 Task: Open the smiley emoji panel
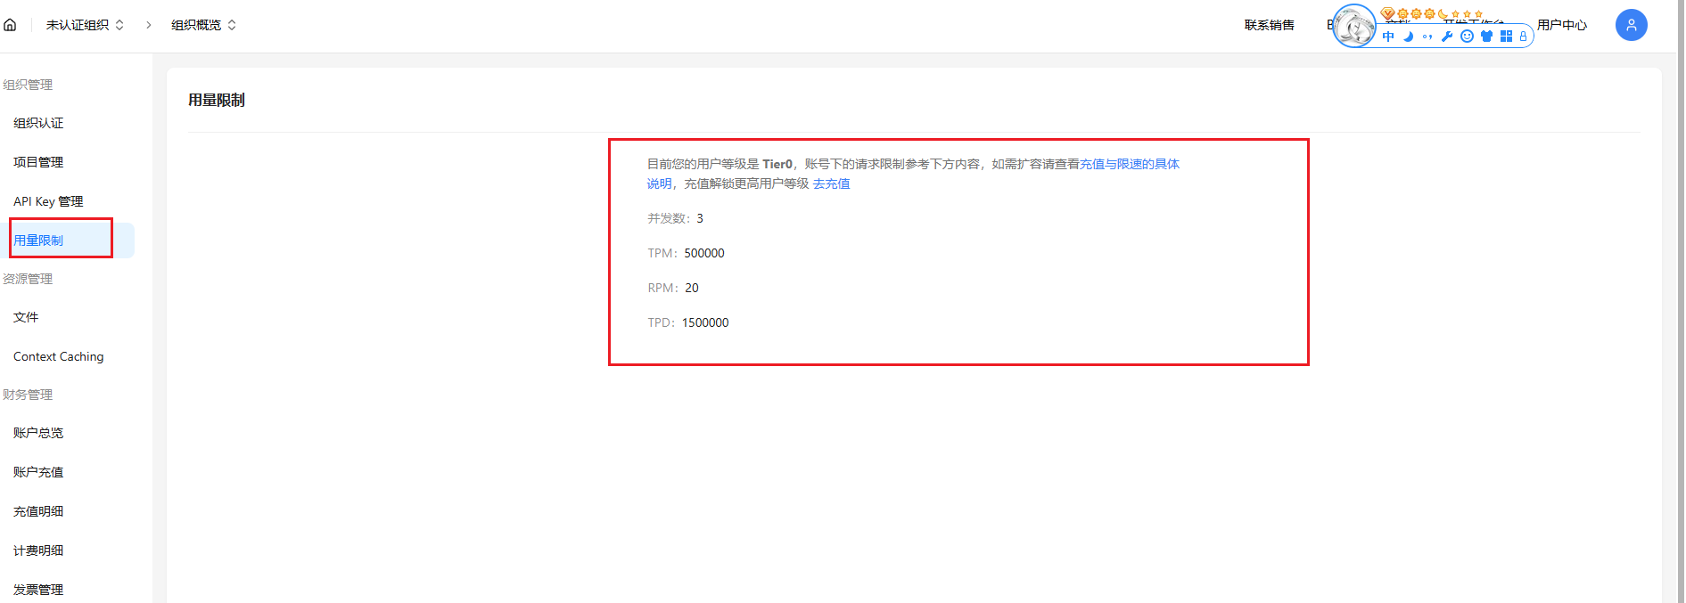point(1467,37)
